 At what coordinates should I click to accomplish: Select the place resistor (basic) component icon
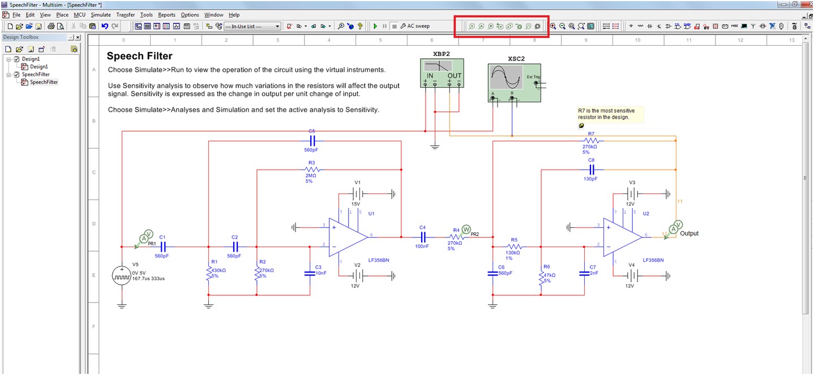[x=640, y=26]
